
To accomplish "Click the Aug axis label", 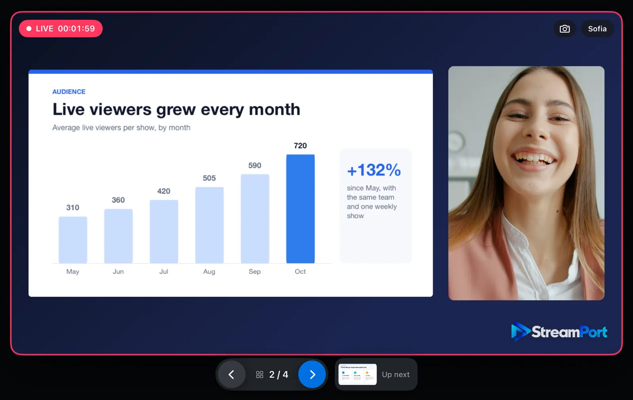I will click(209, 272).
